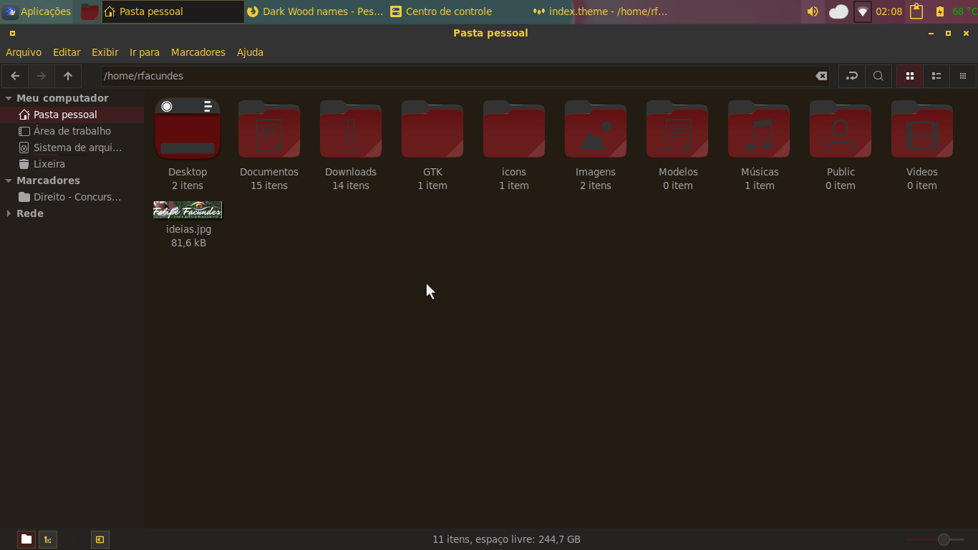Open the weather cloud applet
This screenshot has width=978, height=550.
[x=838, y=11]
